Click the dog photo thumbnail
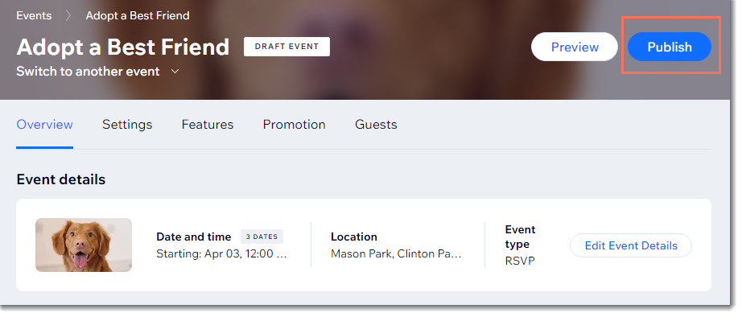 tap(84, 245)
